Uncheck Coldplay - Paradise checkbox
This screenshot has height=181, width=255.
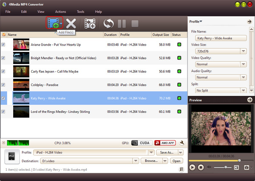[3, 85]
